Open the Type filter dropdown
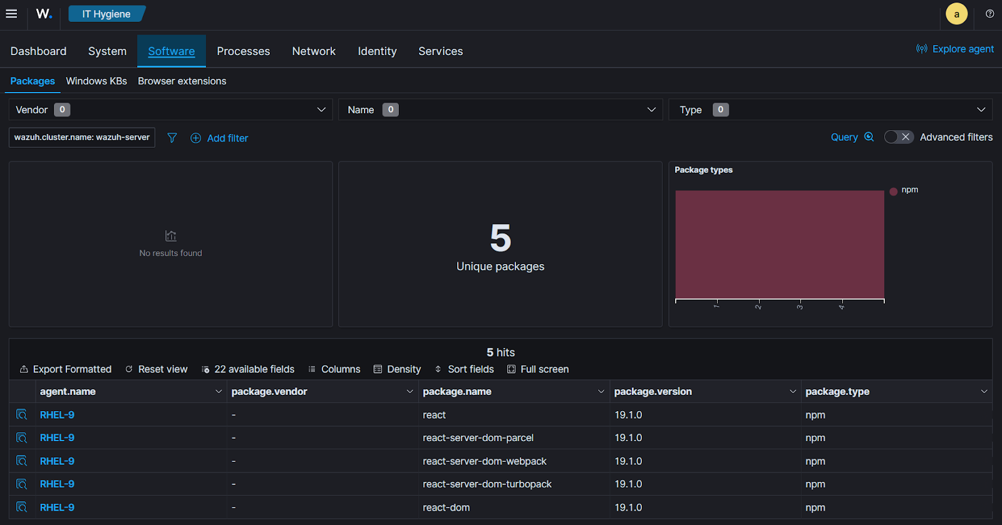 click(830, 110)
